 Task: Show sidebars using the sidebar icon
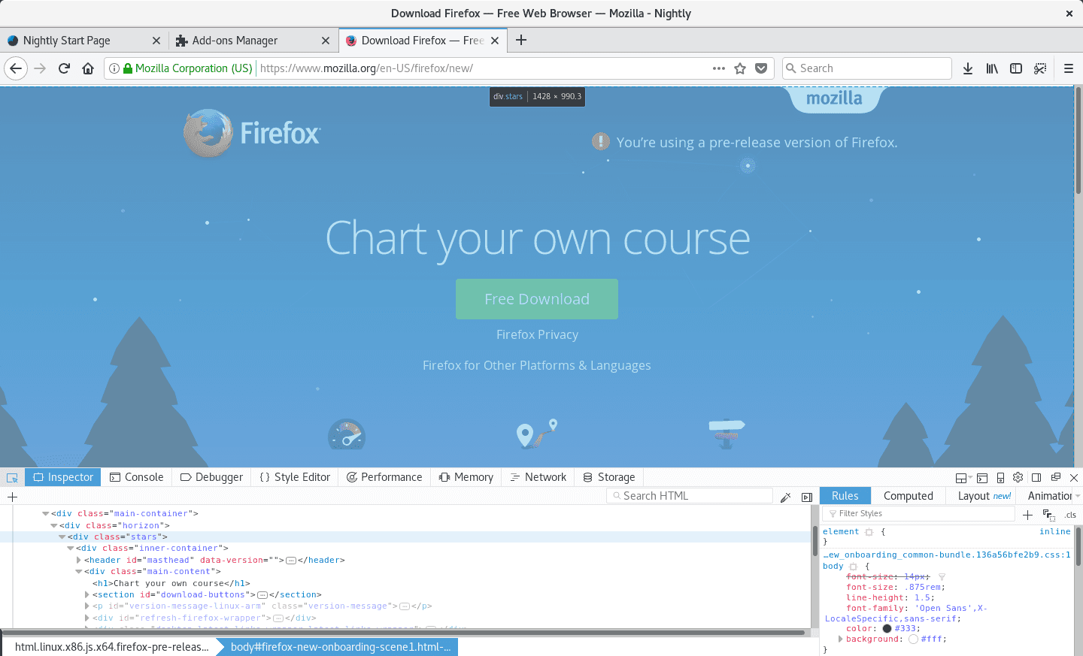coord(1016,68)
